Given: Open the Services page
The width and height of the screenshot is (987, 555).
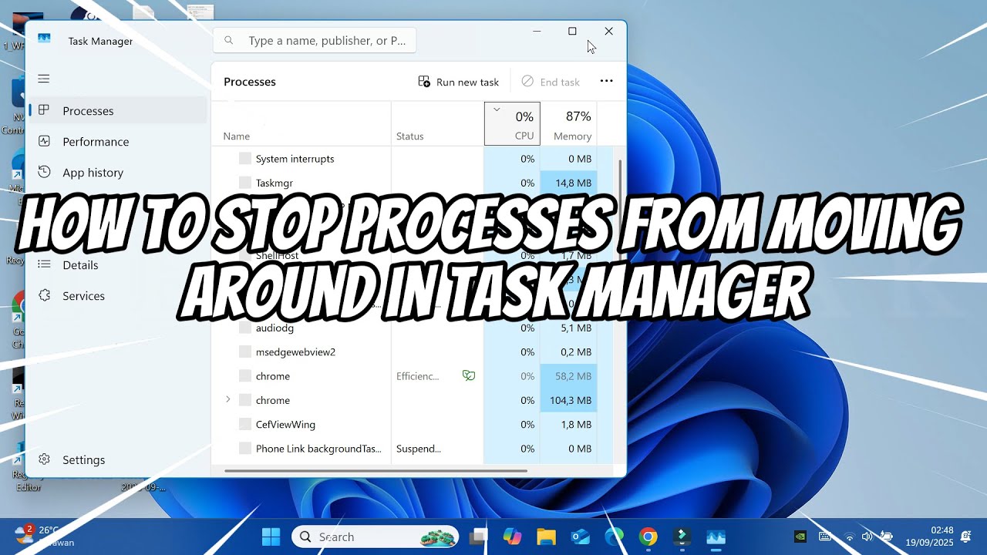Looking at the screenshot, I should [117, 295].
